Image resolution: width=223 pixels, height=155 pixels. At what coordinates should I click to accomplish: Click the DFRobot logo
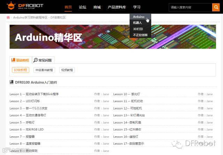click(25, 6)
